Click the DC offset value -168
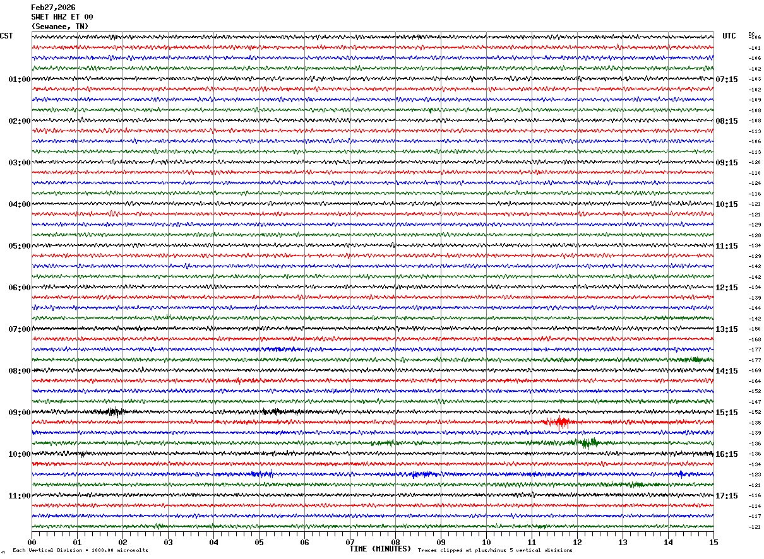The height and width of the screenshot is (559, 764). 755,339
